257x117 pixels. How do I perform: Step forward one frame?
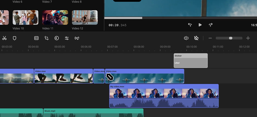click(x=211, y=25)
